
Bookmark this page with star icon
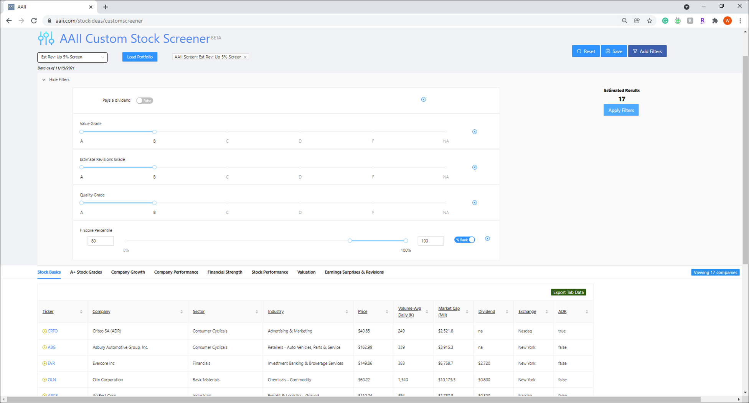tap(650, 21)
